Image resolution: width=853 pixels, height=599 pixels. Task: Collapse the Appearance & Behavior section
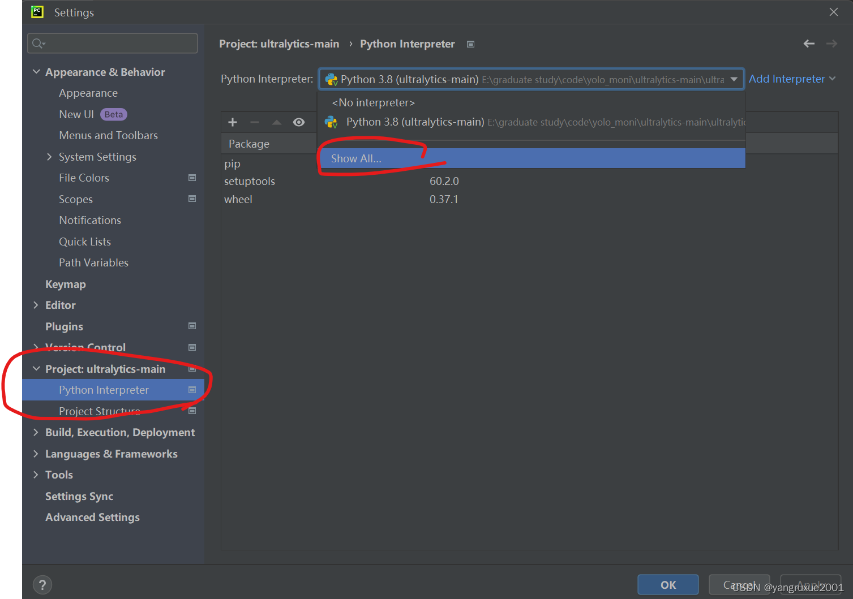pyautogui.click(x=36, y=72)
